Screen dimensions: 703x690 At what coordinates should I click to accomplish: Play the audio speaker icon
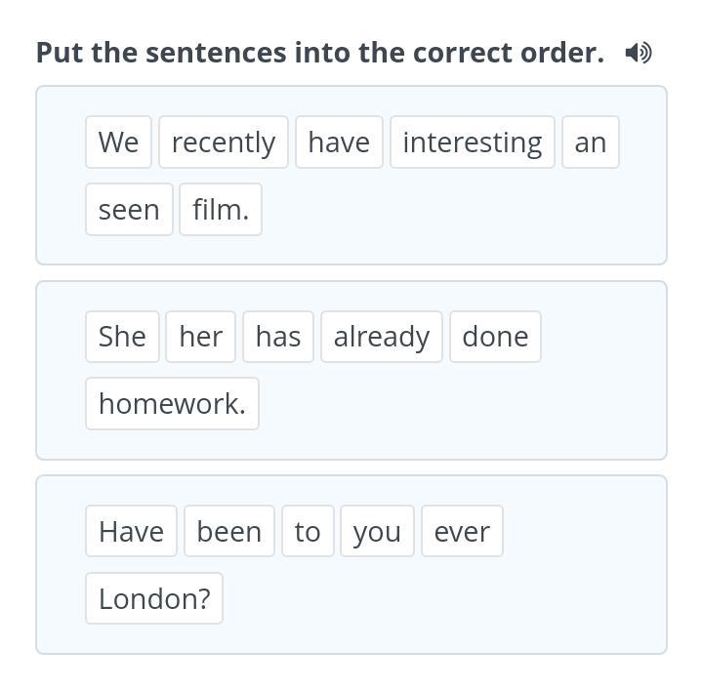pos(638,53)
